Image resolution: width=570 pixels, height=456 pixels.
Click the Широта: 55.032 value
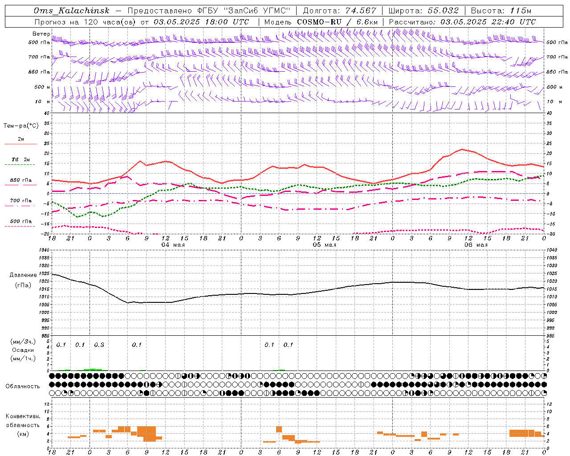click(423, 11)
